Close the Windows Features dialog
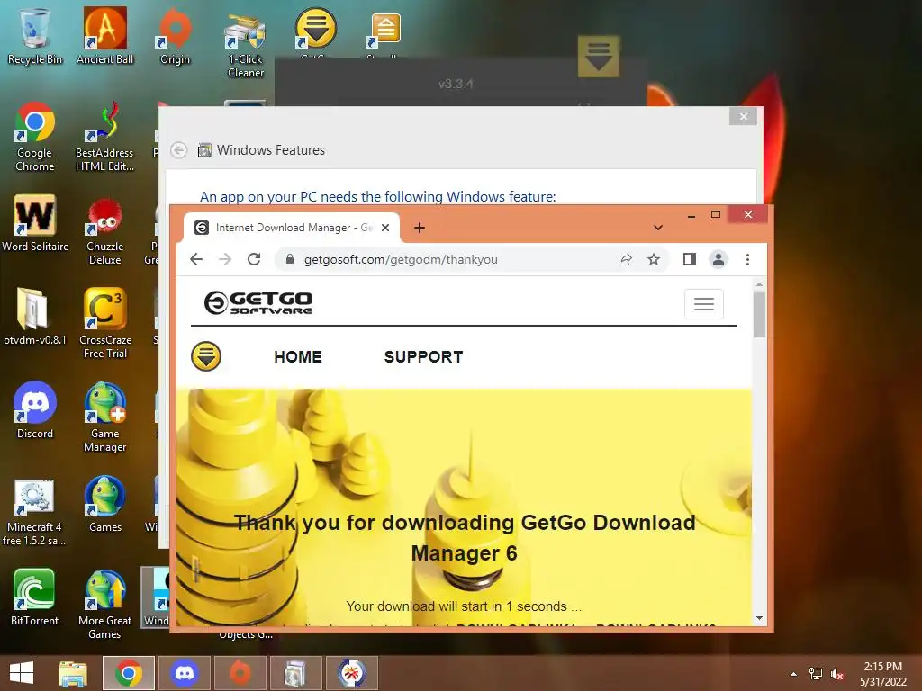Image resolution: width=922 pixels, height=691 pixels. click(743, 116)
